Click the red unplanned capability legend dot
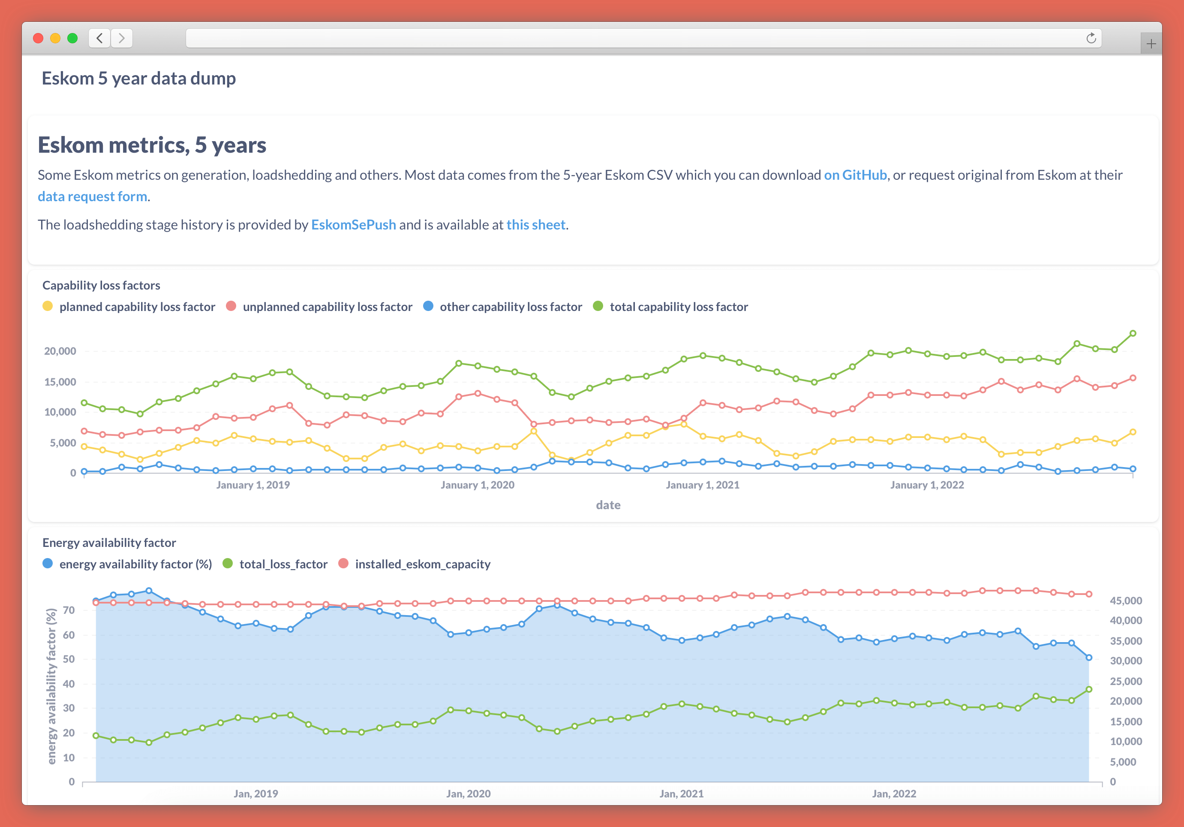 231,306
